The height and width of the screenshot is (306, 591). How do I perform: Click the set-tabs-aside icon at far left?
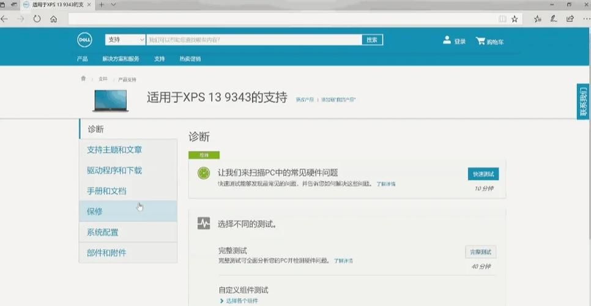pyautogui.click(x=2, y=5)
